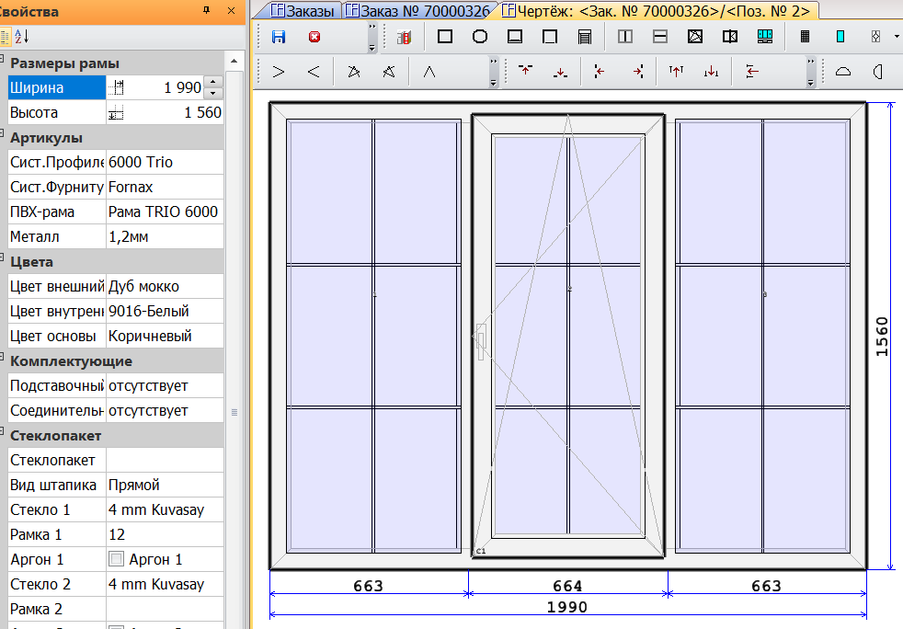Image resolution: width=903 pixels, height=629 pixels.
Task: Decrease Ширина value with the down spinner
Action: tap(213, 93)
